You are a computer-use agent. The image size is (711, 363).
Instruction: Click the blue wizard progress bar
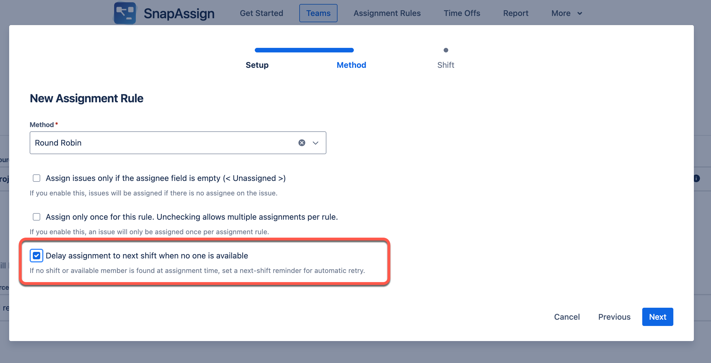coord(304,50)
